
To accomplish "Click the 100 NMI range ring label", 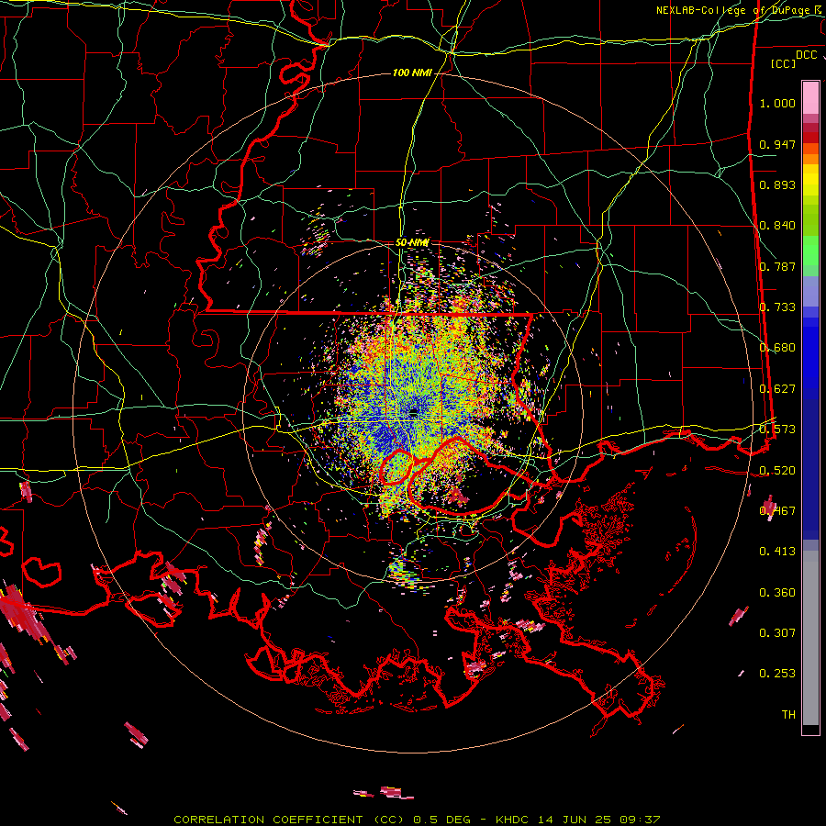I will (x=412, y=73).
